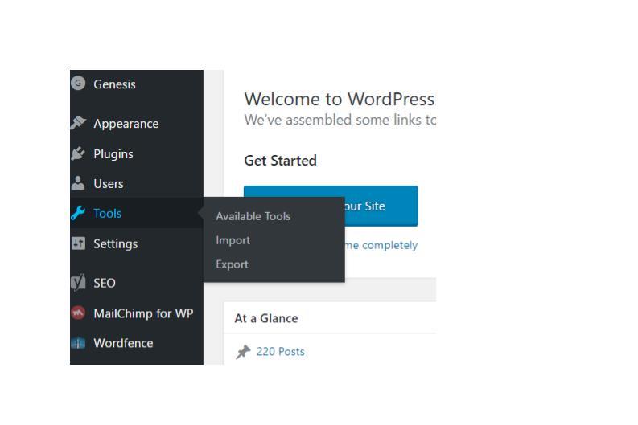Select Import in the Tools flyout
The image size is (638, 425).
click(x=233, y=240)
